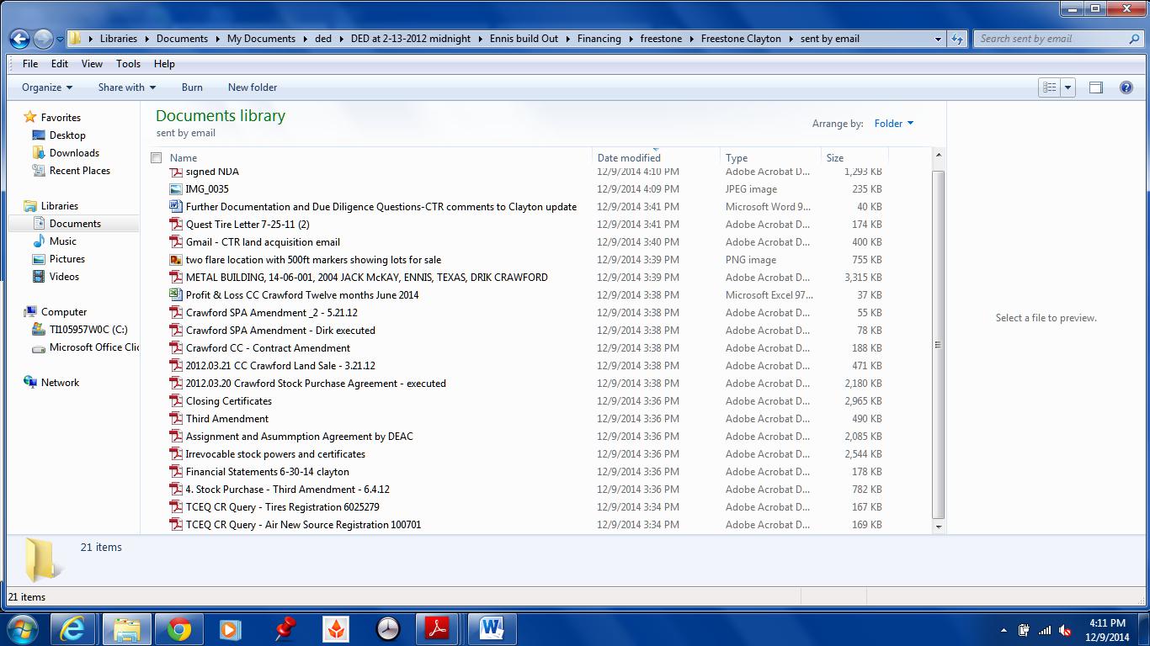Select Videos library in navigation pane
Viewport: 1150px width, 646px height.
(64, 277)
